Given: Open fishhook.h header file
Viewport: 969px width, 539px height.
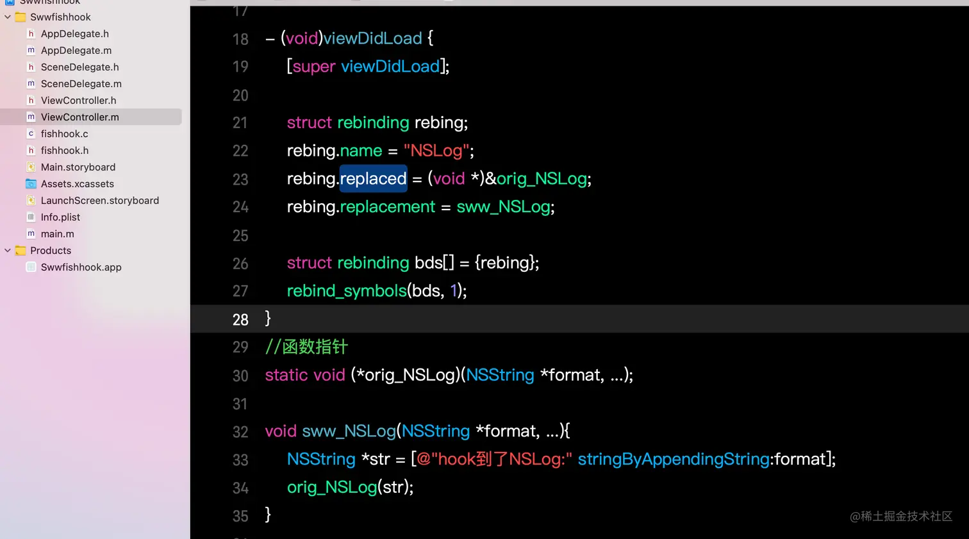Looking at the screenshot, I should [x=65, y=150].
